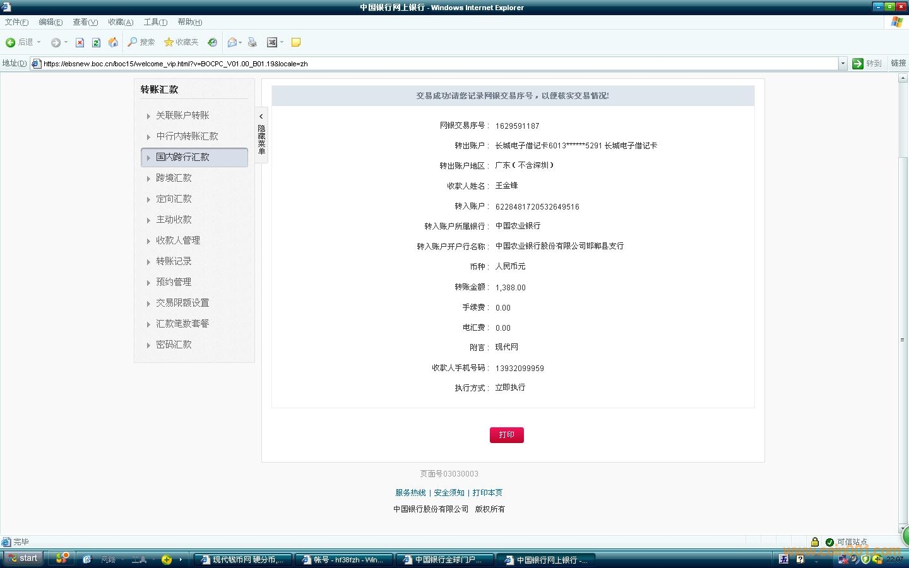Click the printer icon in the toolbar
909x568 pixels.
coord(252,42)
